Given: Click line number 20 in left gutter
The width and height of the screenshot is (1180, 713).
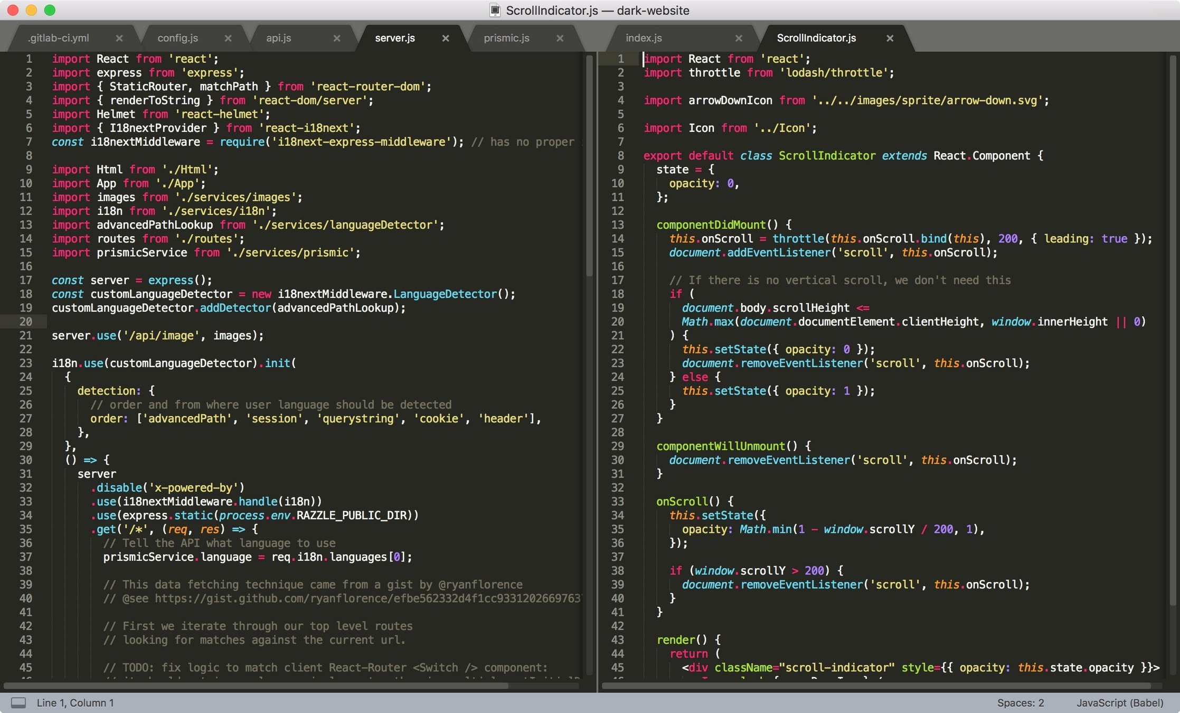Looking at the screenshot, I should [26, 322].
